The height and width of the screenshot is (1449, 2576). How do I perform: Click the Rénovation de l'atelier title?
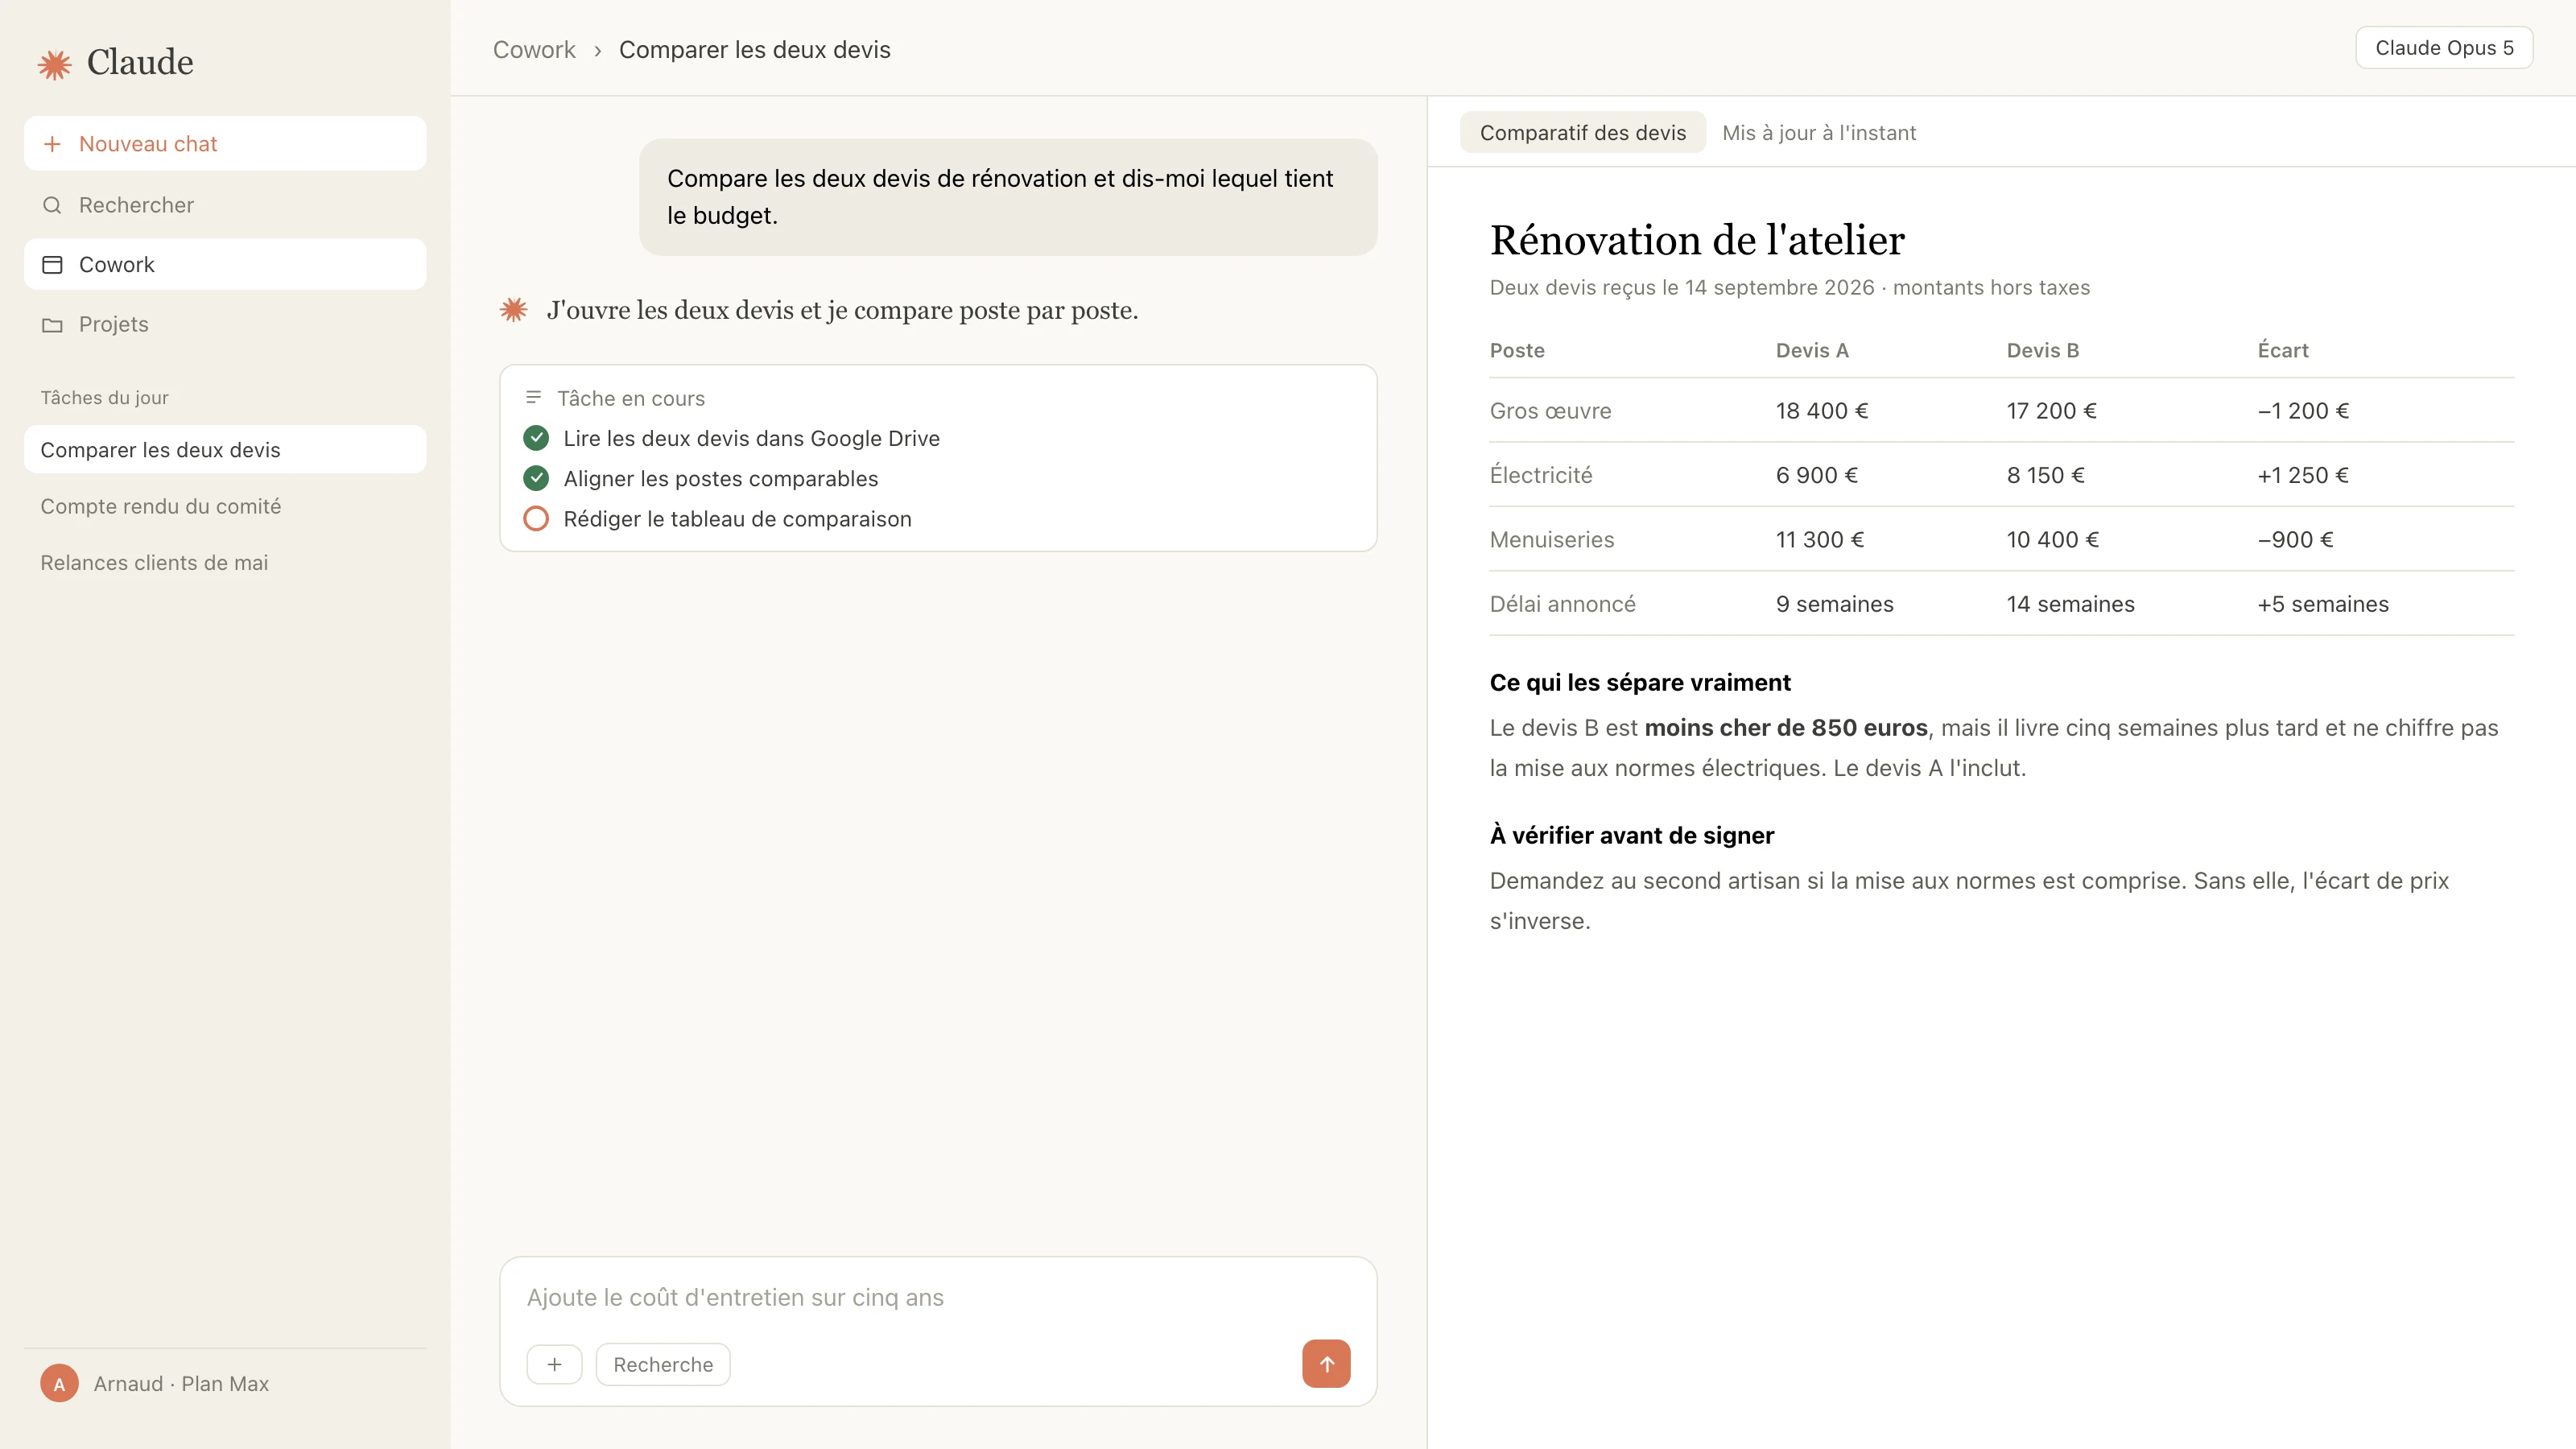1697,240
